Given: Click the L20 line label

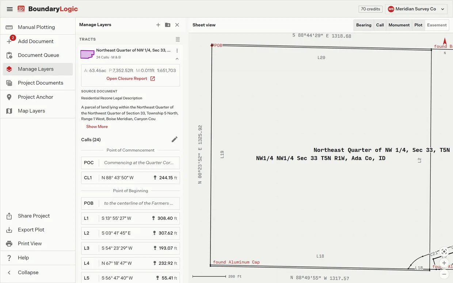Looking at the screenshot, I should [x=321, y=58].
